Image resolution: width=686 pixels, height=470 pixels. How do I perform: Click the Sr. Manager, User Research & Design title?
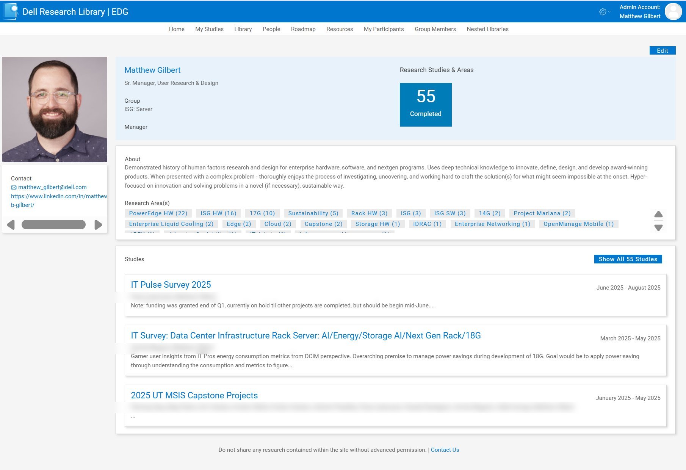(171, 83)
